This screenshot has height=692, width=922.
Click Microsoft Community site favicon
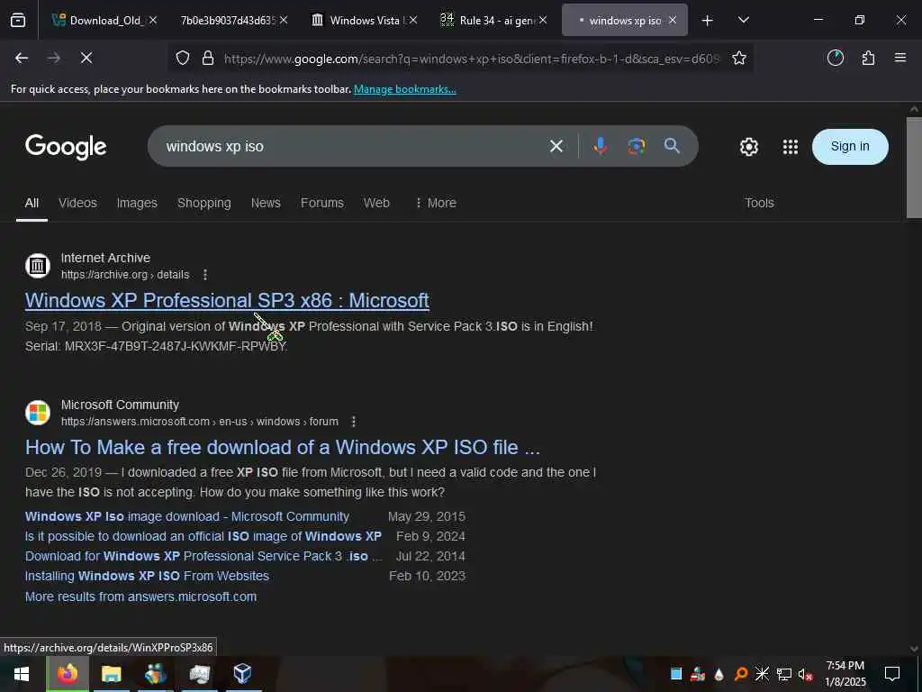point(38,413)
